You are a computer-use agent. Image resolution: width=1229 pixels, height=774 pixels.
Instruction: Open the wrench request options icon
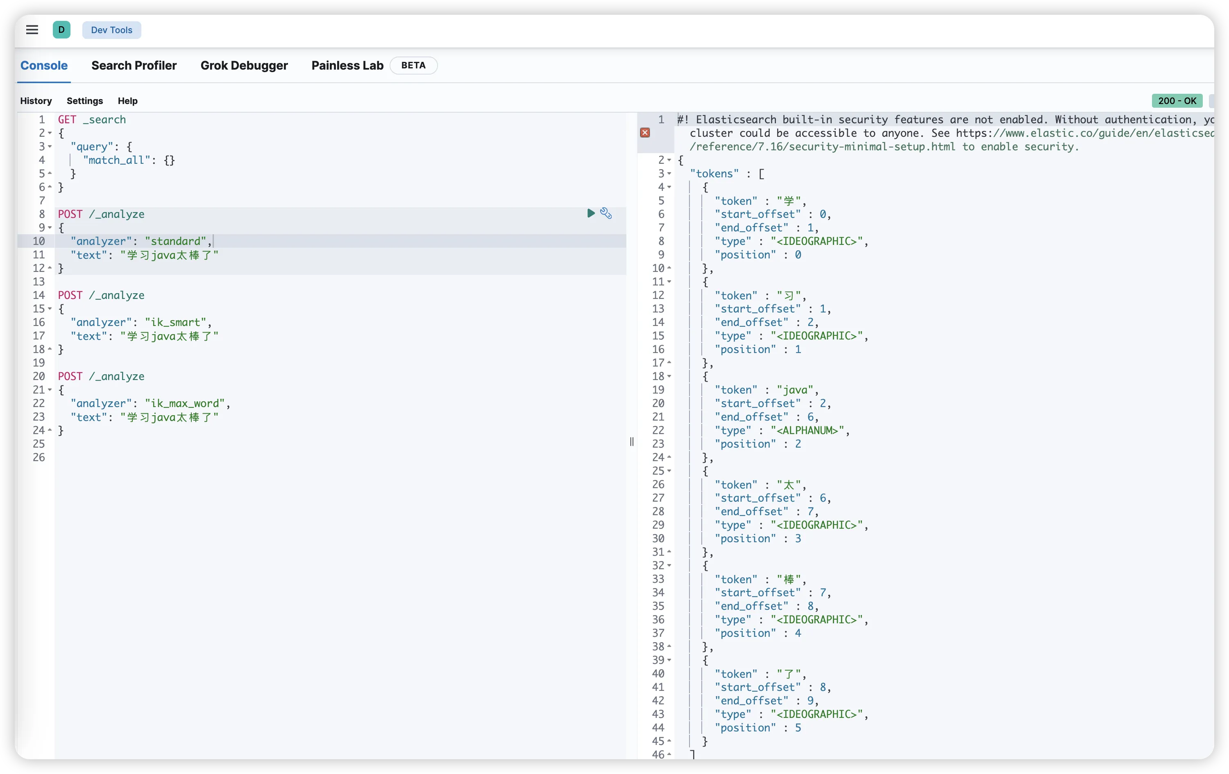coord(606,213)
